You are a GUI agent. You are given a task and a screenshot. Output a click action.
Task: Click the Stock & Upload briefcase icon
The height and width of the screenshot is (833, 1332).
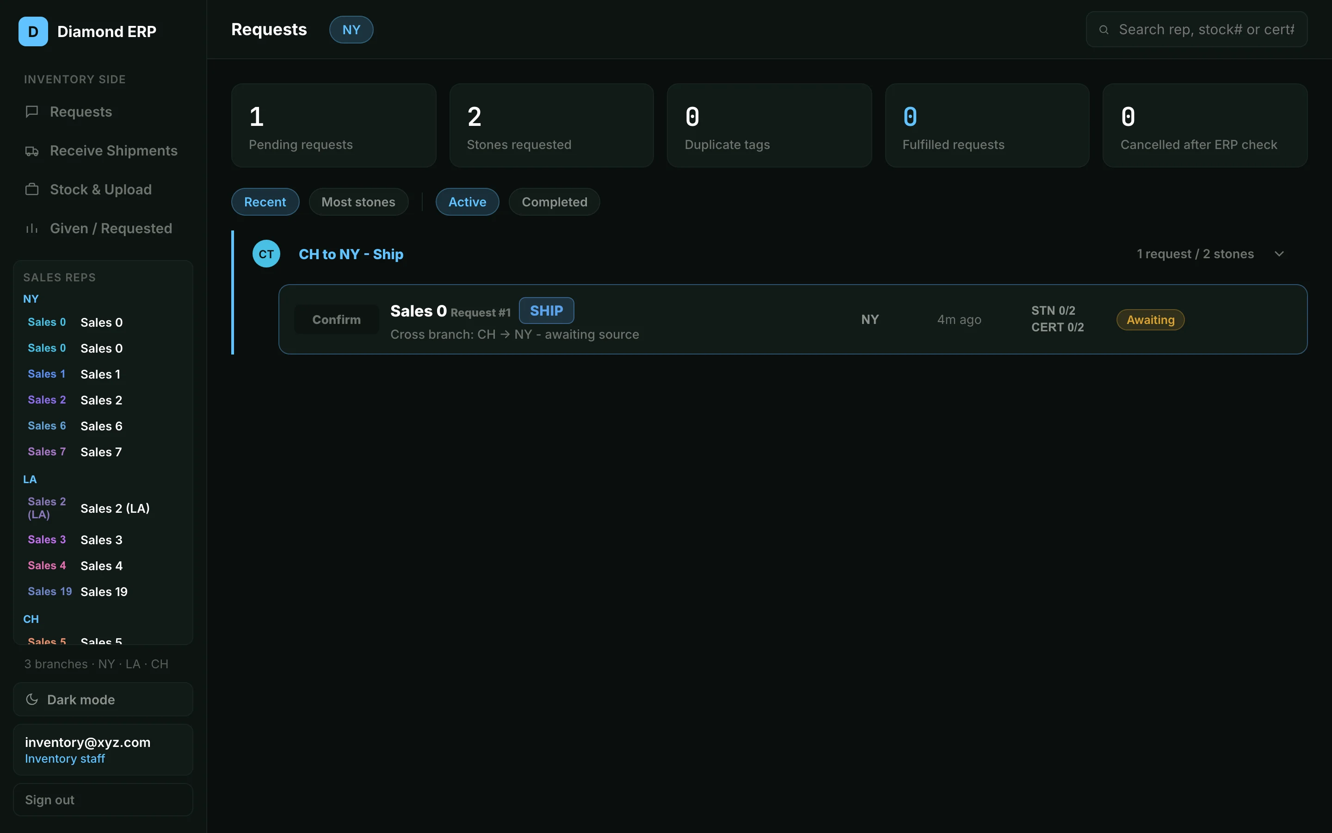click(32, 190)
